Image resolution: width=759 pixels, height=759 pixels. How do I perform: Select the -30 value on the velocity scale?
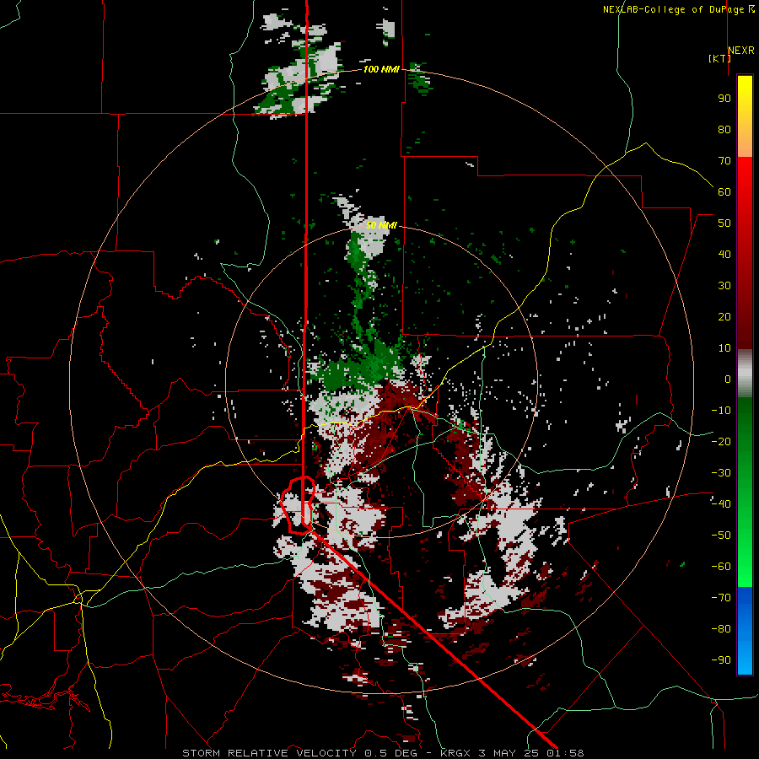coord(721,473)
